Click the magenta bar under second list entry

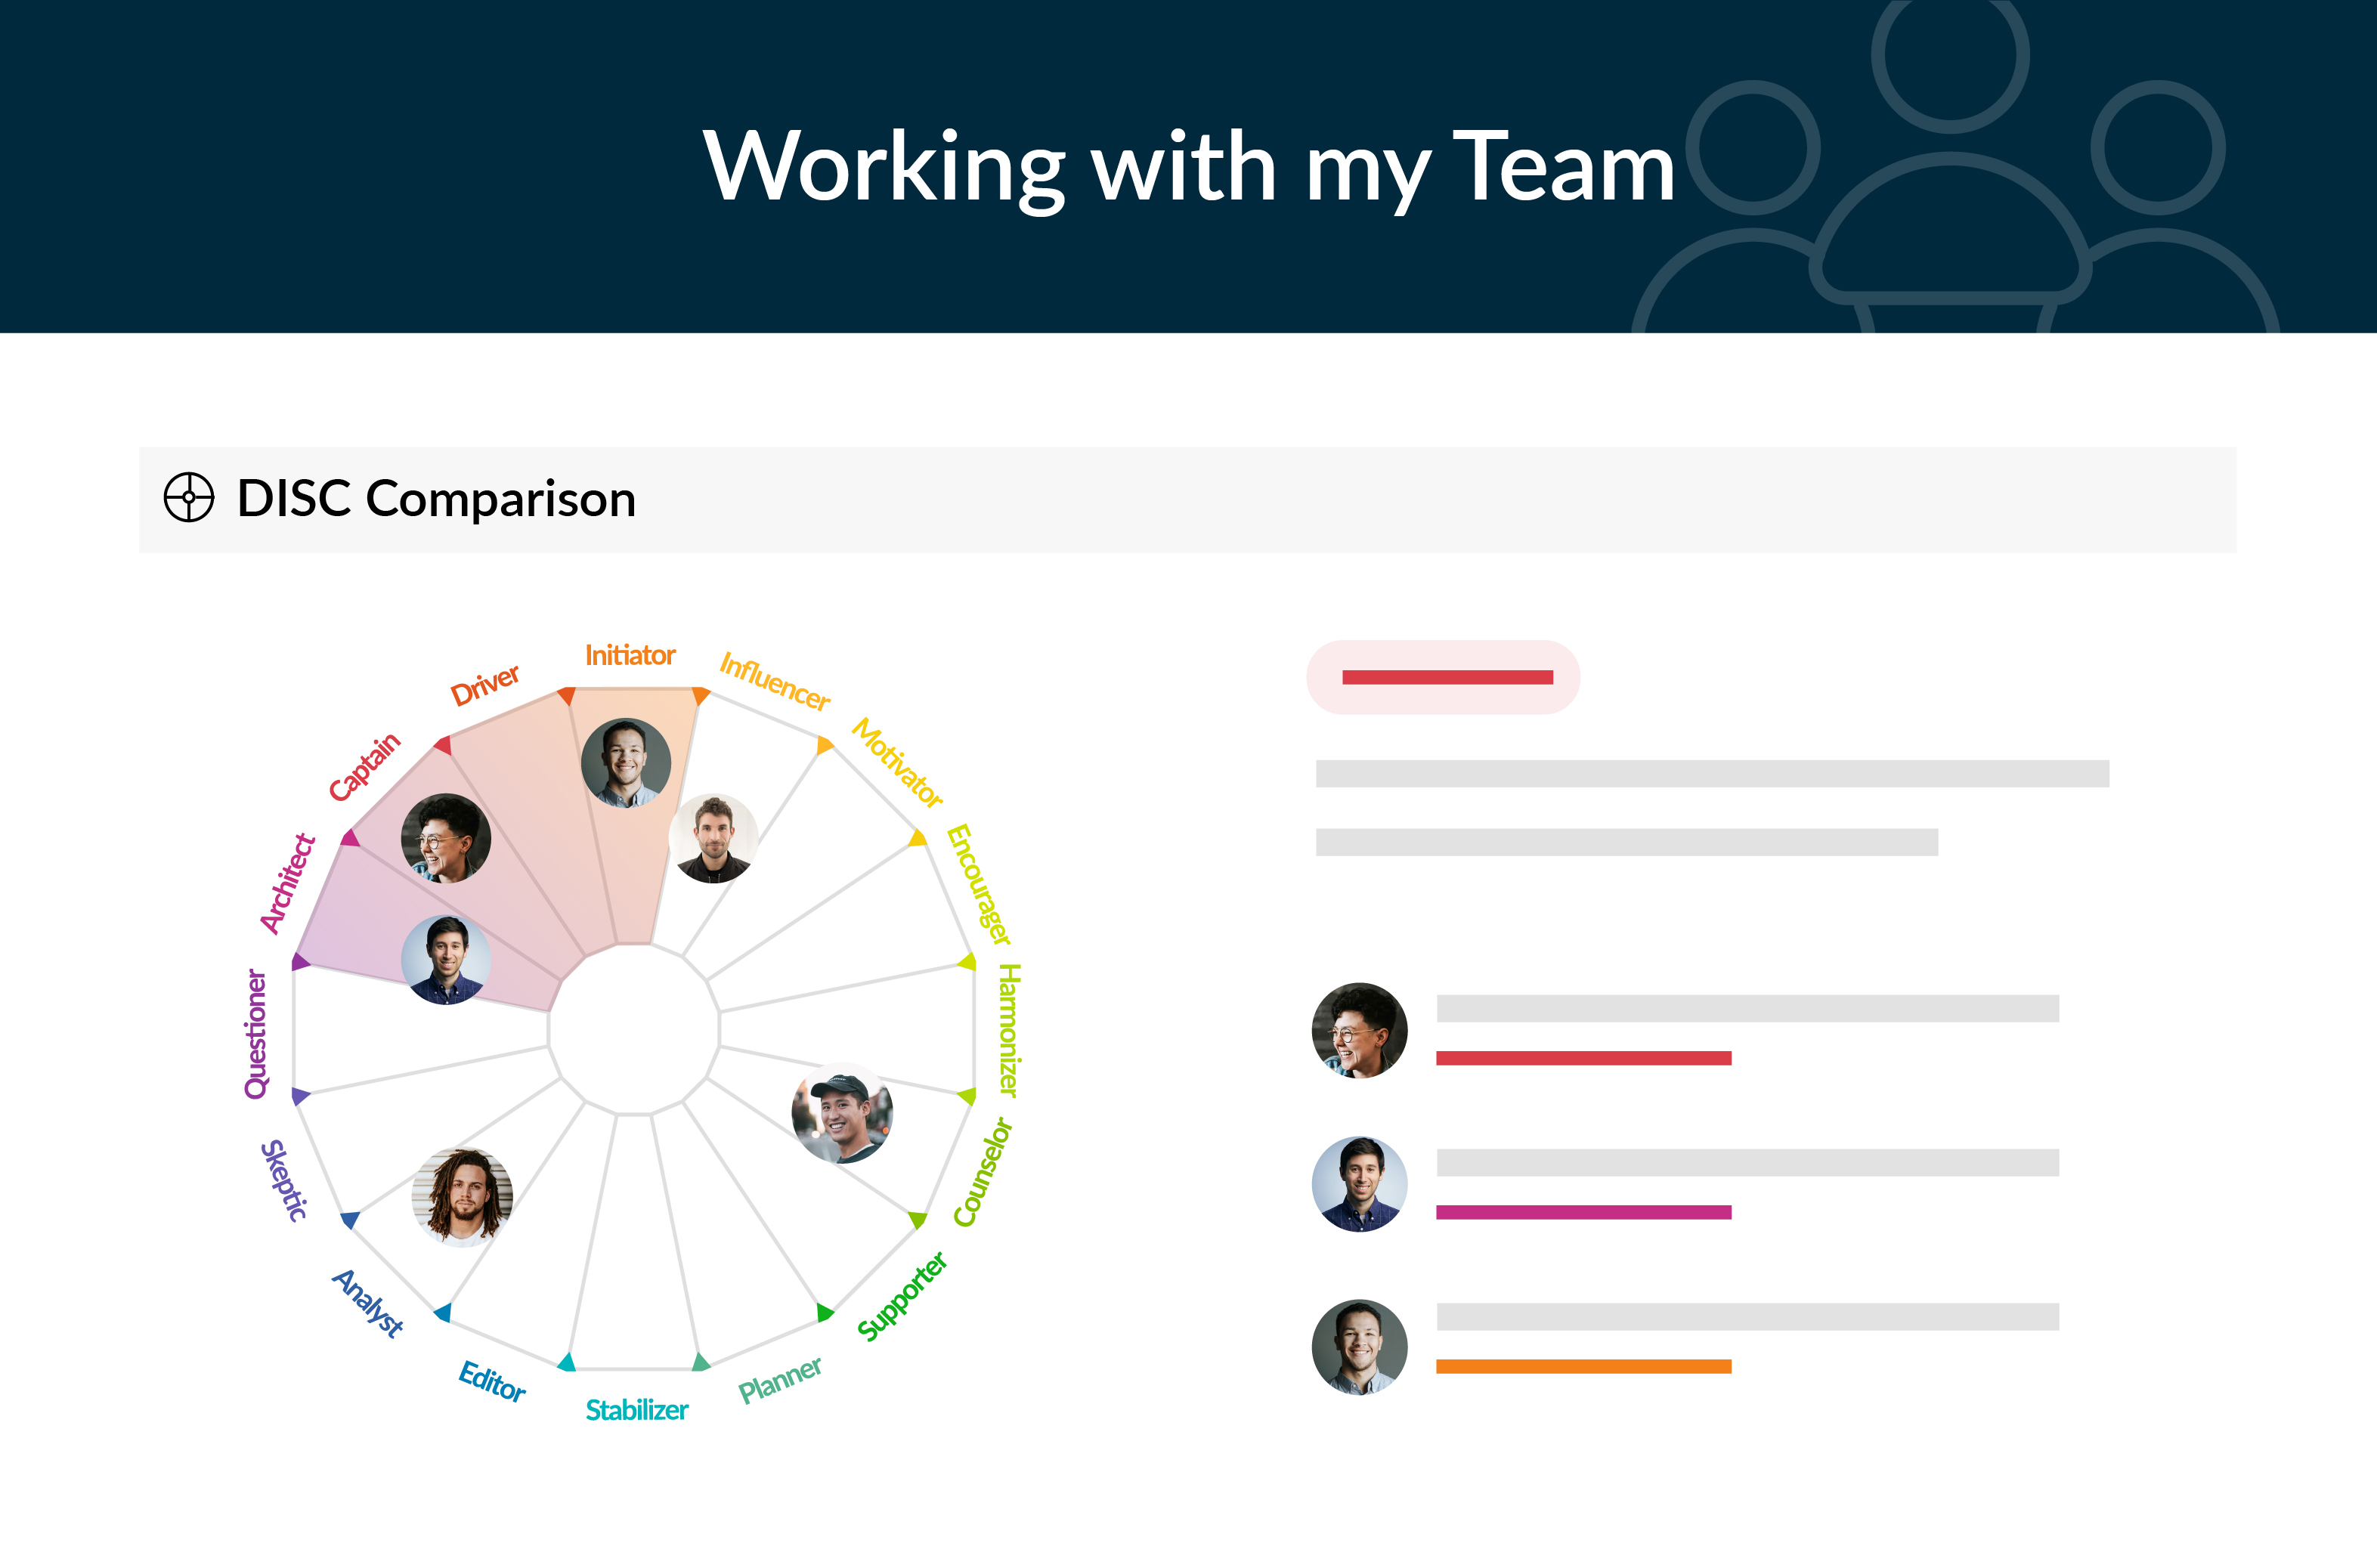tap(1584, 1212)
